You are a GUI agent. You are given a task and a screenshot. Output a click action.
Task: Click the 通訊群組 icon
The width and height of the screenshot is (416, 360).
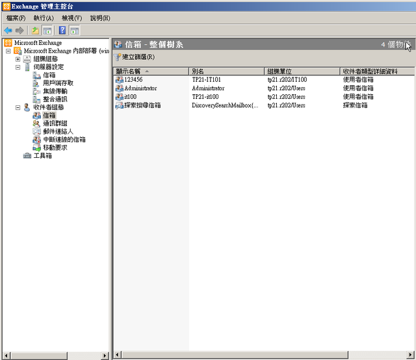36,123
